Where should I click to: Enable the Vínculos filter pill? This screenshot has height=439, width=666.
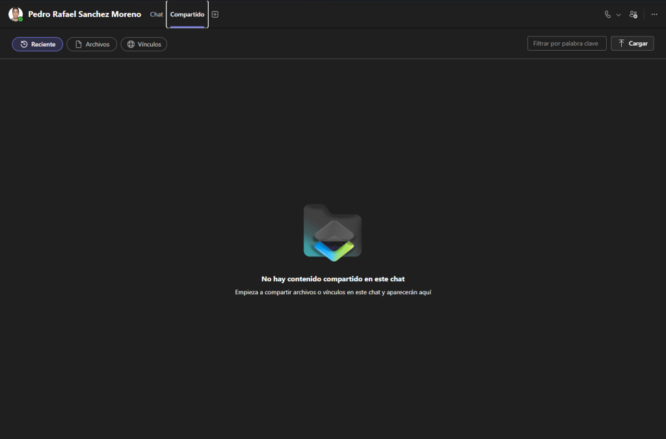pyautogui.click(x=144, y=44)
